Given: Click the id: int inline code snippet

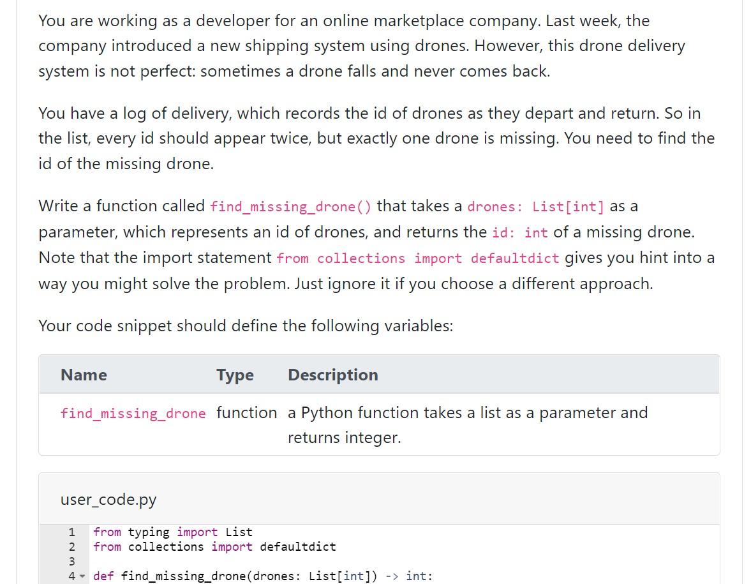Looking at the screenshot, I should (519, 232).
